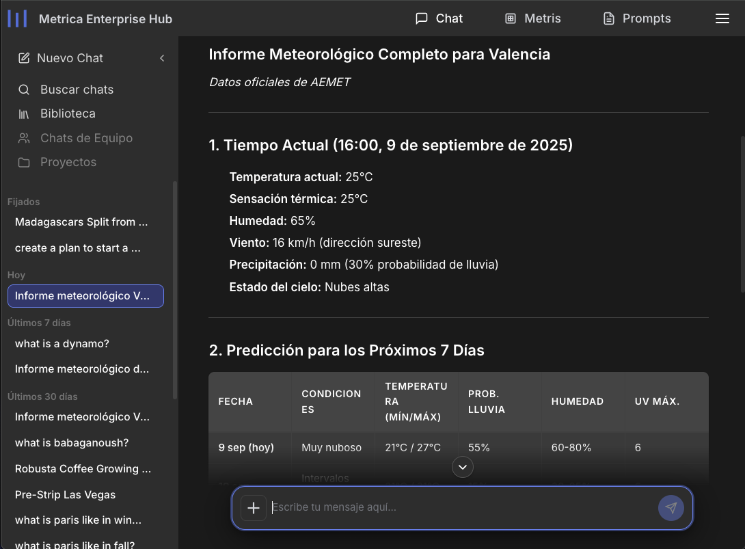Open the hamburger menu
Image resolution: width=745 pixels, height=549 pixels.
point(722,18)
